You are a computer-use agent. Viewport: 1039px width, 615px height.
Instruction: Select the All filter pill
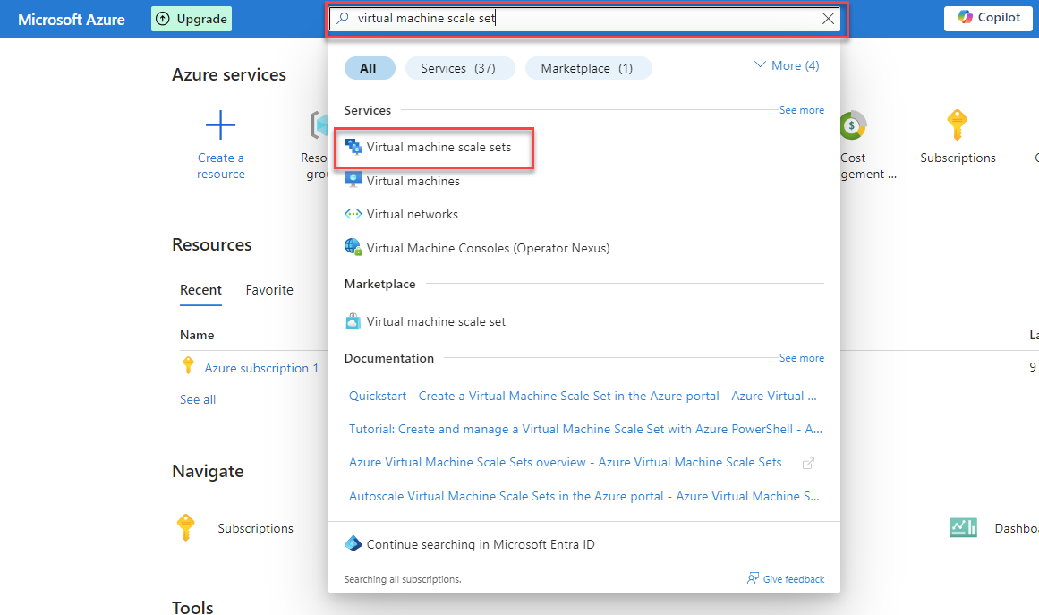368,68
